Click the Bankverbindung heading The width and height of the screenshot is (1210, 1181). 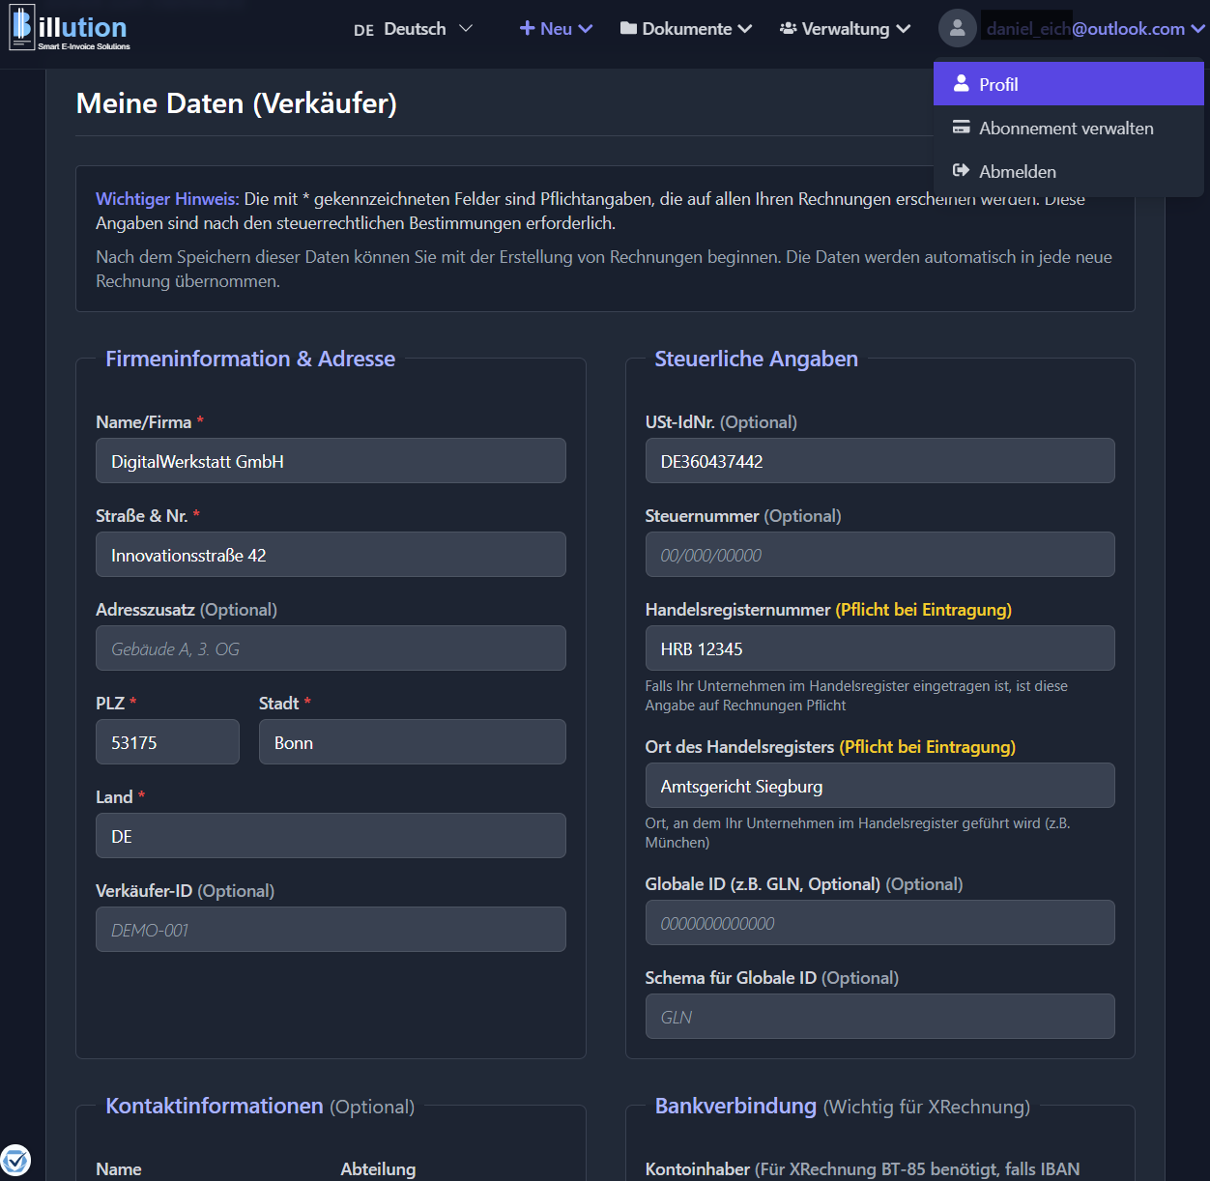pyautogui.click(x=735, y=1106)
